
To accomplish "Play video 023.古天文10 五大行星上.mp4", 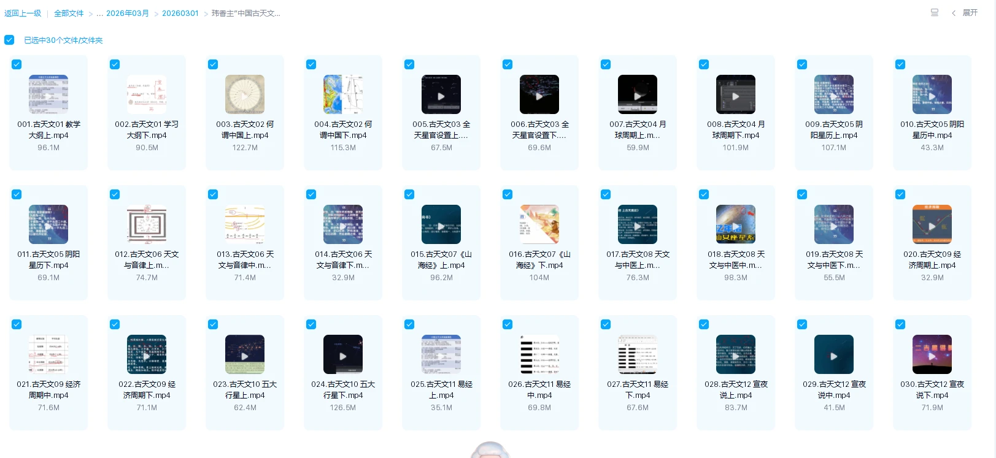I will 245,355.
